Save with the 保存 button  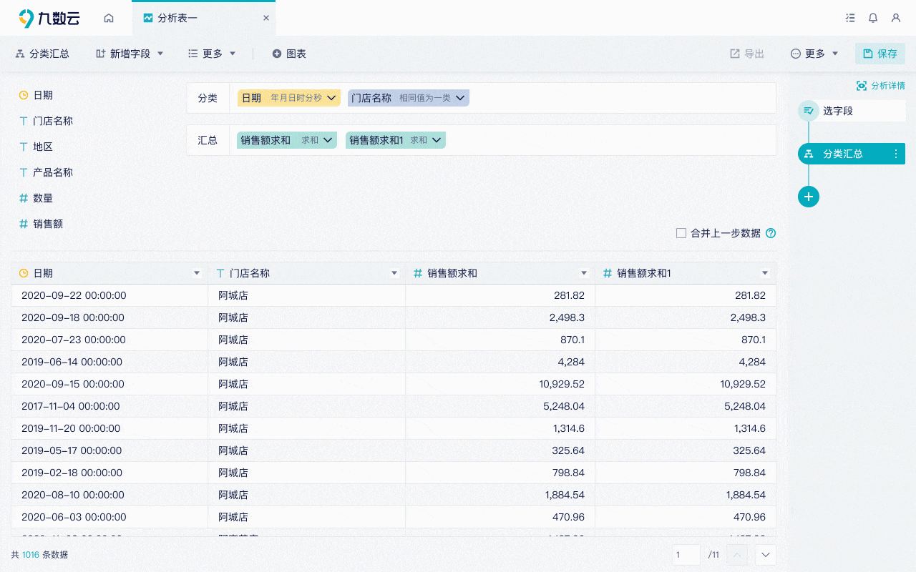880,54
